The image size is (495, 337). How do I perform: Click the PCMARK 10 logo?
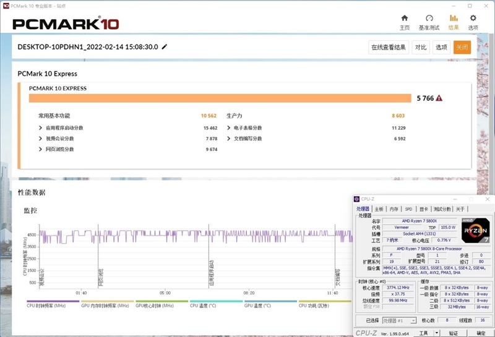pyautogui.click(x=66, y=24)
